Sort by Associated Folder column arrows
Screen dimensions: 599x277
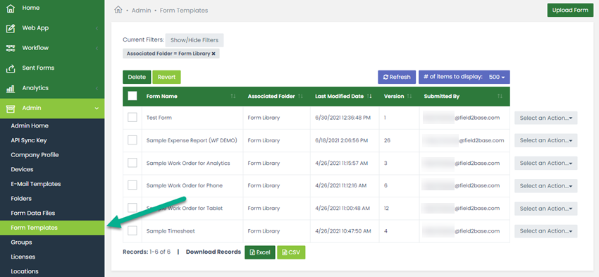tap(301, 97)
